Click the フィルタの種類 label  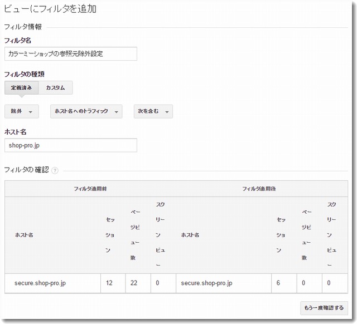pos(24,74)
